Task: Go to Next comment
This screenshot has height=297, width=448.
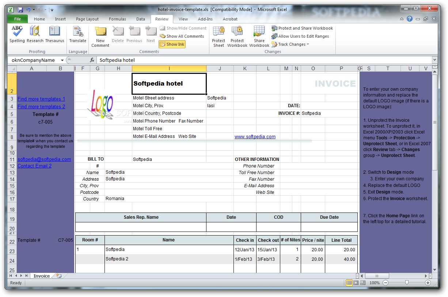Action: tap(151, 34)
